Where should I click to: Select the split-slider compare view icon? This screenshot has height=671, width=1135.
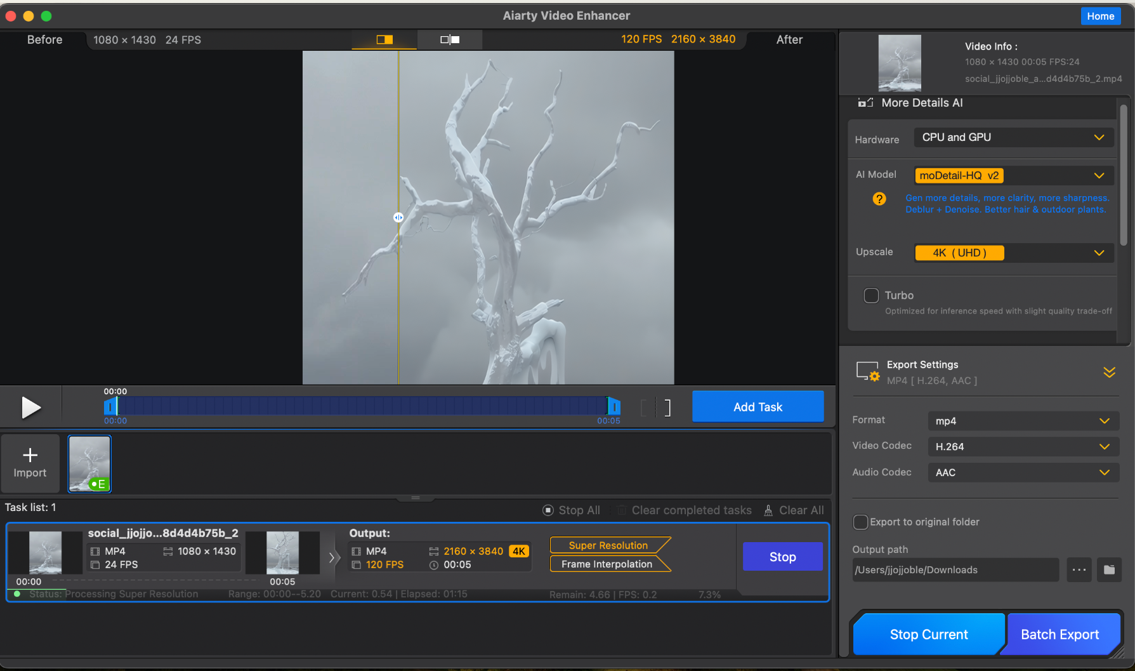[384, 39]
